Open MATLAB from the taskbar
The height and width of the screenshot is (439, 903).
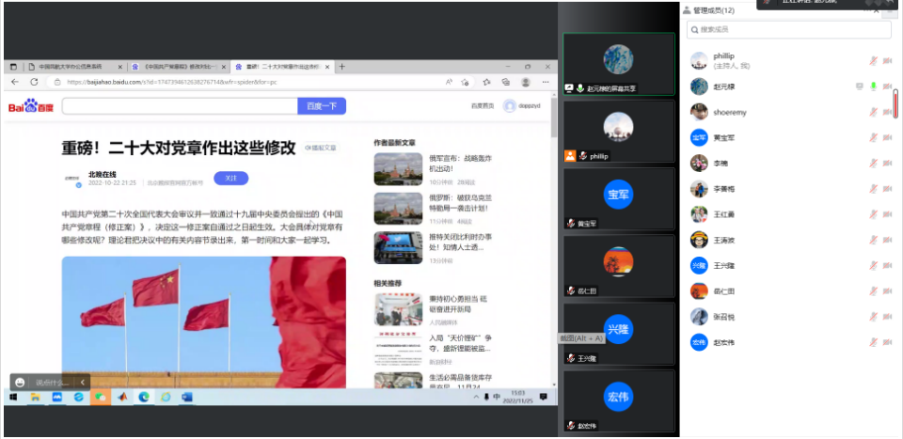pyautogui.click(x=122, y=398)
